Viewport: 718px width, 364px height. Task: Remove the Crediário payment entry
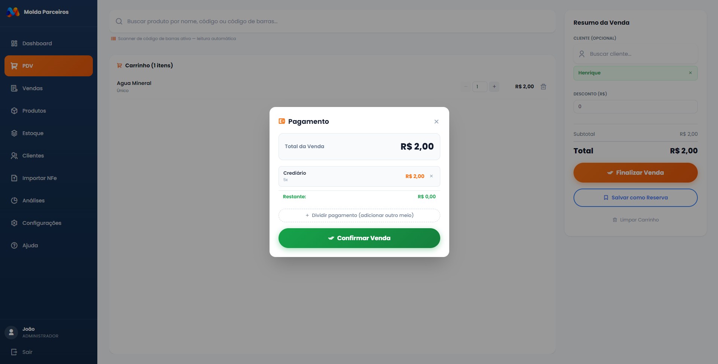click(431, 176)
